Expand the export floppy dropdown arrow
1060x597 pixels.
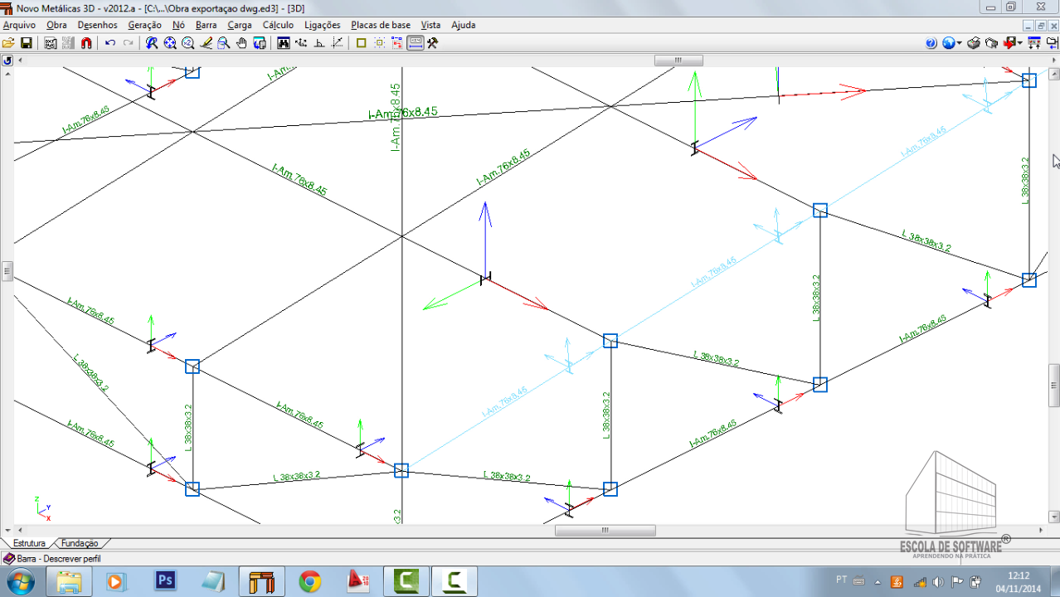tap(1019, 43)
